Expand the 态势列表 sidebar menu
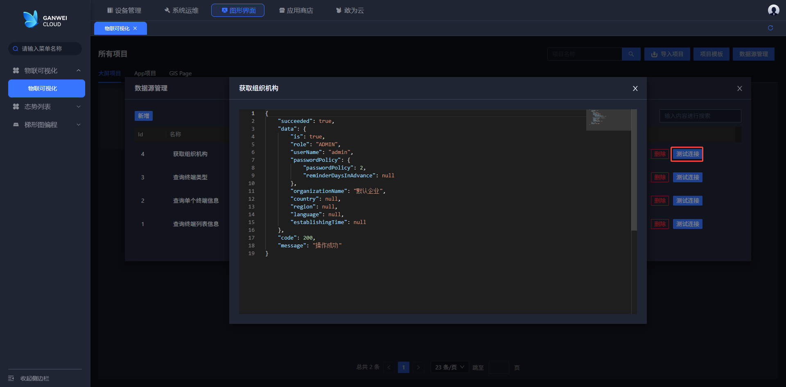The height and width of the screenshot is (387, 786). (x=79, y=106)
